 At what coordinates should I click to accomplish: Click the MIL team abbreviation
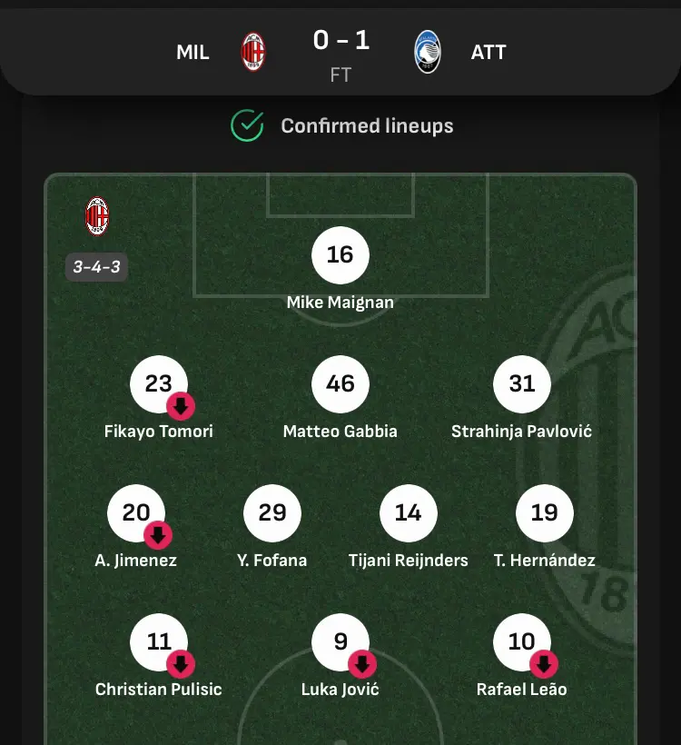(x=192, y=53)
